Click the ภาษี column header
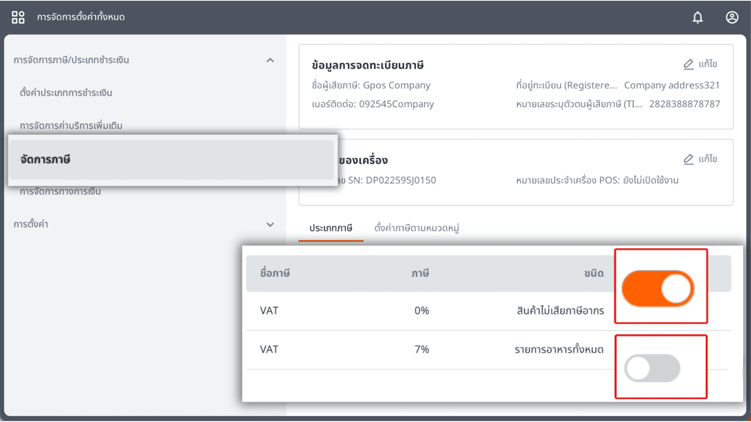Screen dimensions: 751x422 [x=420, y=274]
